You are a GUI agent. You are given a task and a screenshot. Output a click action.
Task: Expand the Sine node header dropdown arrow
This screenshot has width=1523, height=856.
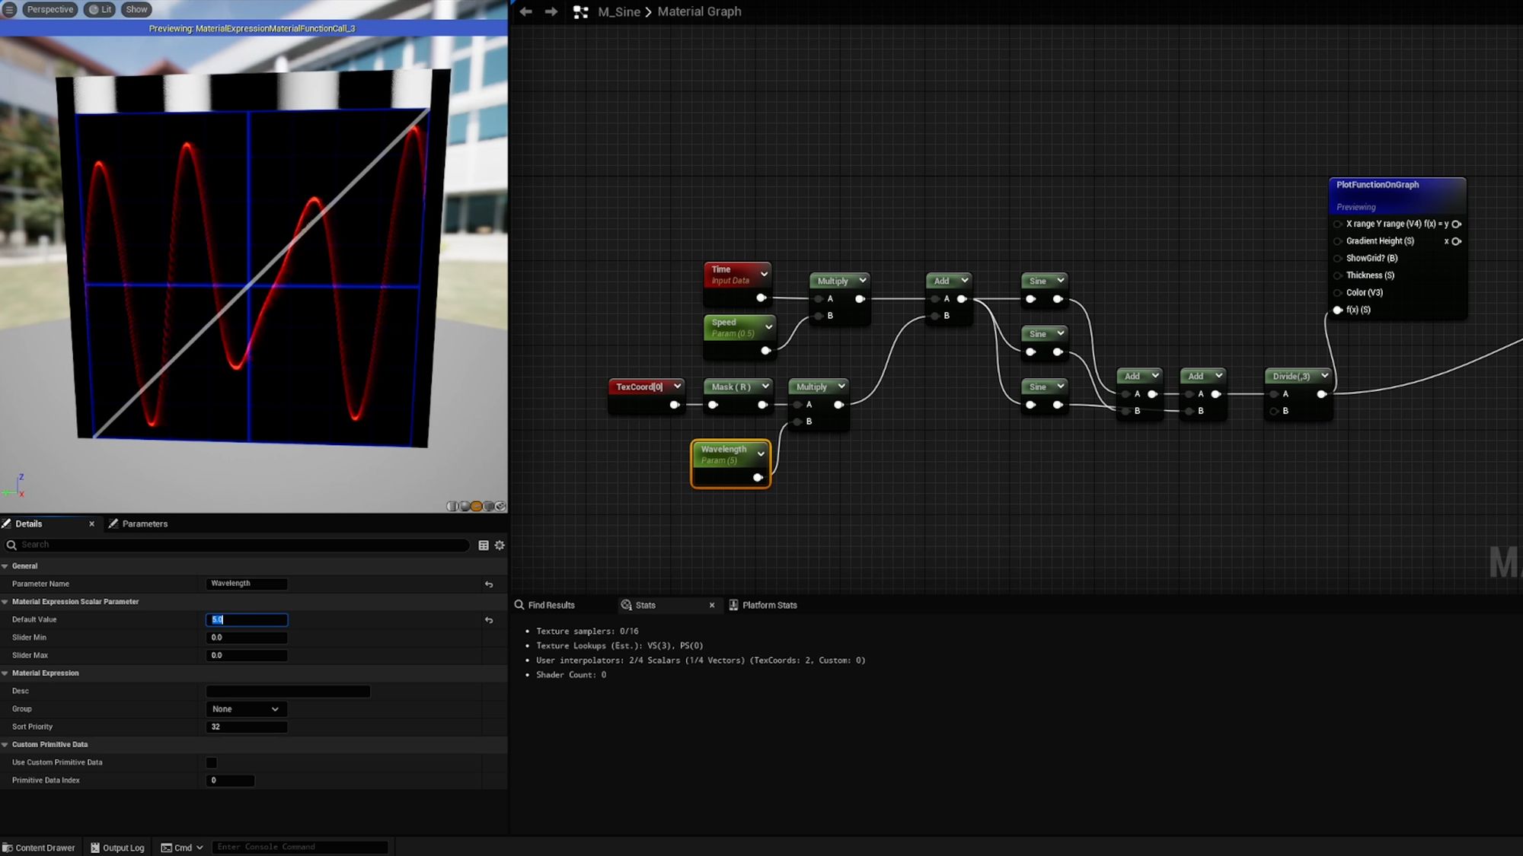1062,280
